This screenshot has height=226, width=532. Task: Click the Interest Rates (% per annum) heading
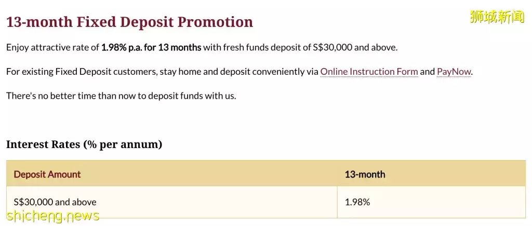84,144
